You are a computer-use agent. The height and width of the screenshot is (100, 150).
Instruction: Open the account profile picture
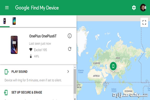click(x=143, y=8)
